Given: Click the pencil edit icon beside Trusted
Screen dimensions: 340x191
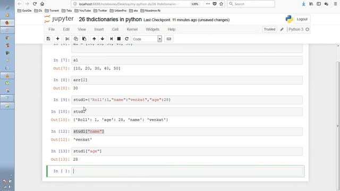Looking at the screenshot, I should click(x=282, y=29).
